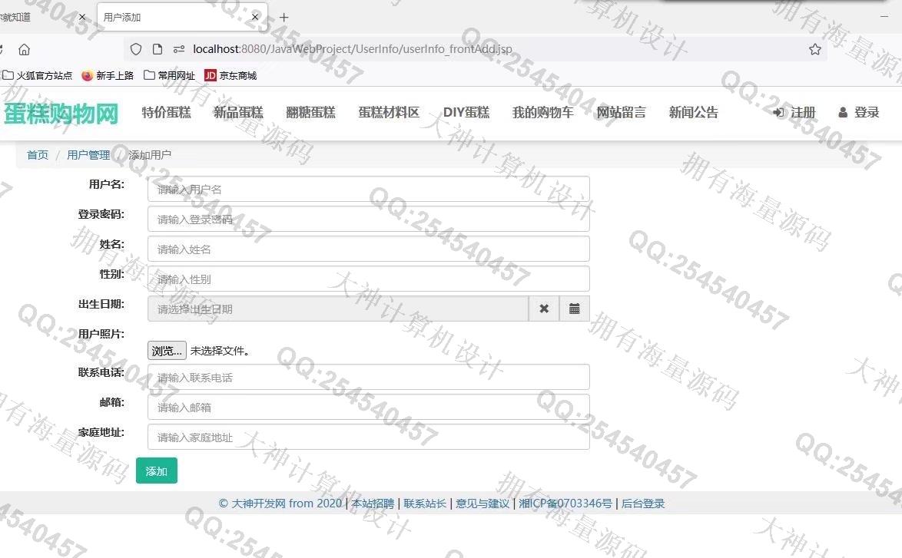
Task: Open site permissions icon in address bar
Action: pos(179,49)
